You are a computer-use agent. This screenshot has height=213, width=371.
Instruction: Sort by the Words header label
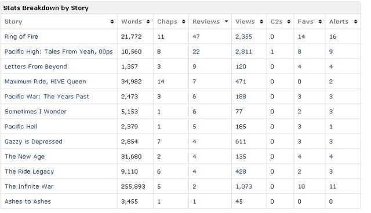pyautogui.click(x=132, y=22)
